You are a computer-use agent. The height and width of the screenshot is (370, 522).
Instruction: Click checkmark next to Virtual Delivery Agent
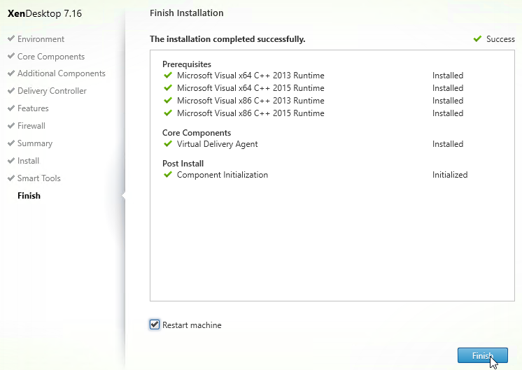pyautogui.click(x=168, y=144)
